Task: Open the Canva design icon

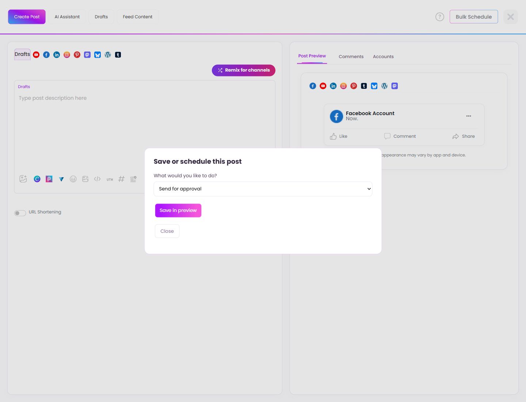Action: (x=37, y=179)
